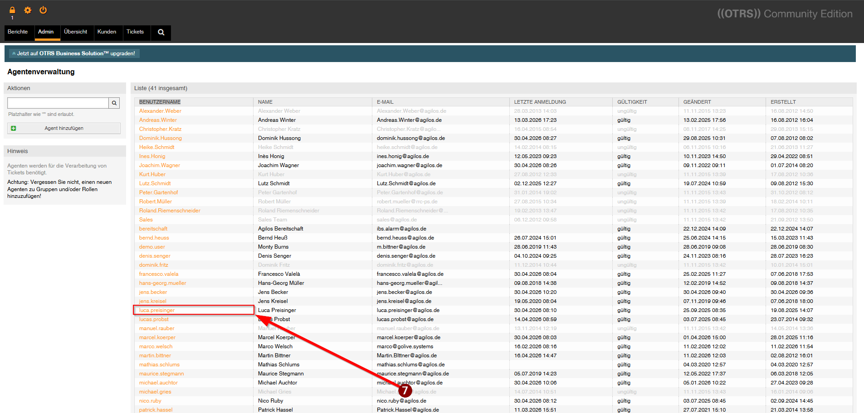Click the OTRS Business Solution upgrade banner
Viewport: 864px width, 413px height.
74,53
